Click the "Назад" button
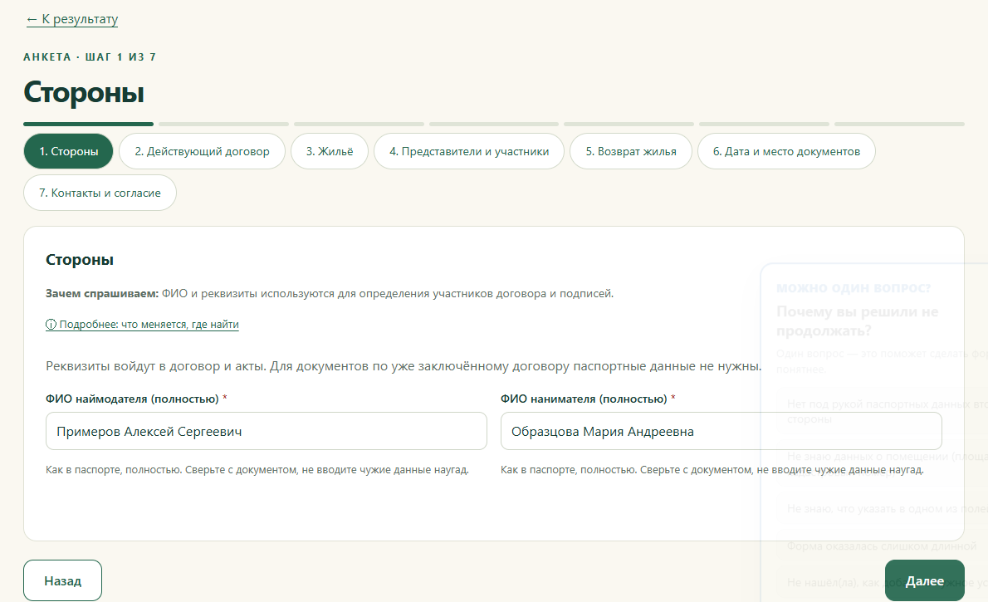 (62, 580)
